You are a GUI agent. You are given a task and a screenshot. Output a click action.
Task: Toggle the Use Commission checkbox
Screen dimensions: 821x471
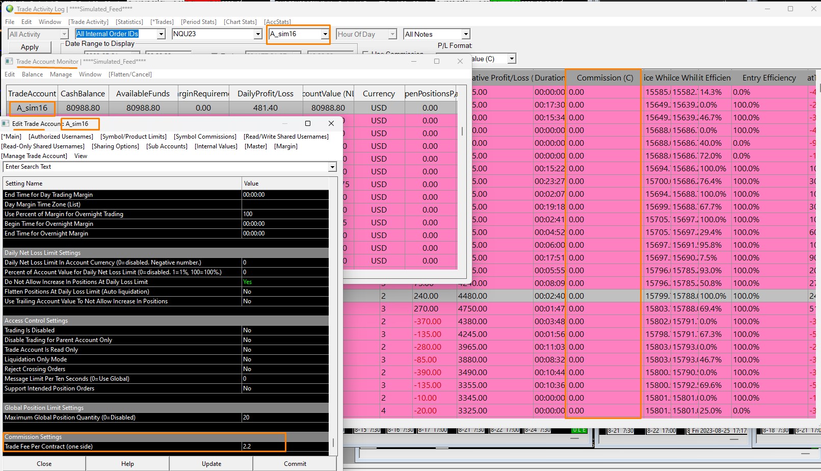click(365, 53)
